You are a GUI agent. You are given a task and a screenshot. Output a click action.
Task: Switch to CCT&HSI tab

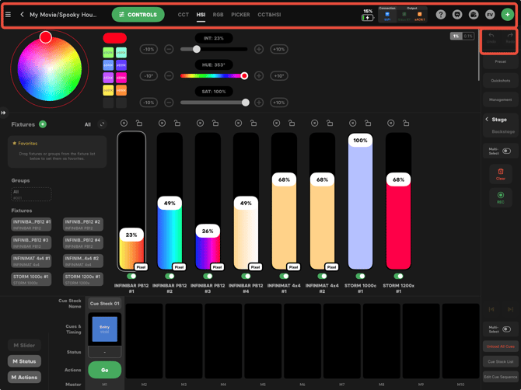click(x=269, y=15)
